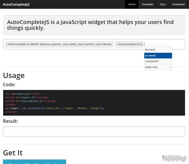Open the Download page
Viewport: 189px width, 164px height.
pos(178,4)
